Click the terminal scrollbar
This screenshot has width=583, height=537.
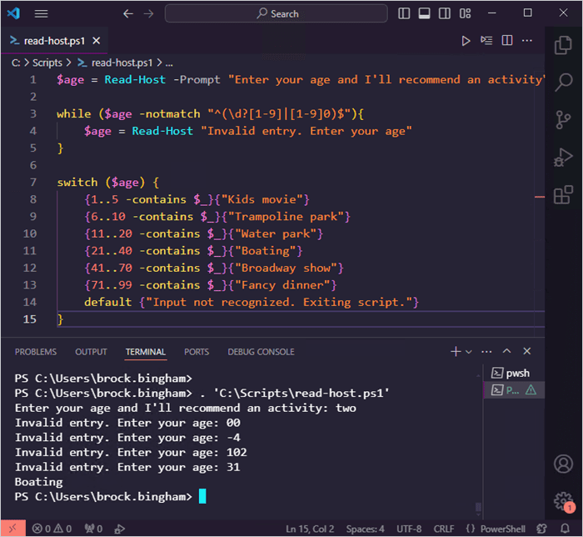[x=479, y=507]
